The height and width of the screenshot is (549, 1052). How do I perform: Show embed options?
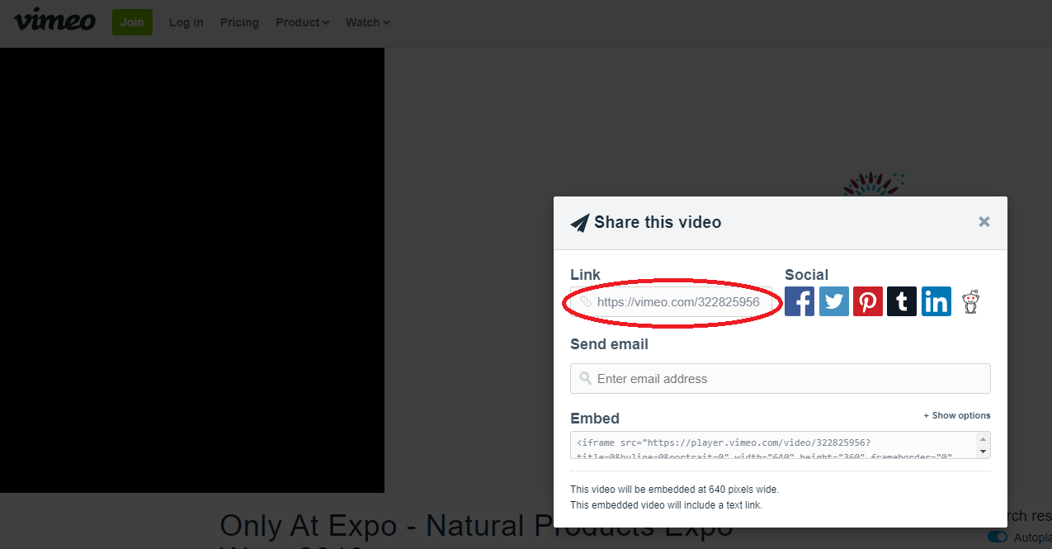(x=957, y=415)
